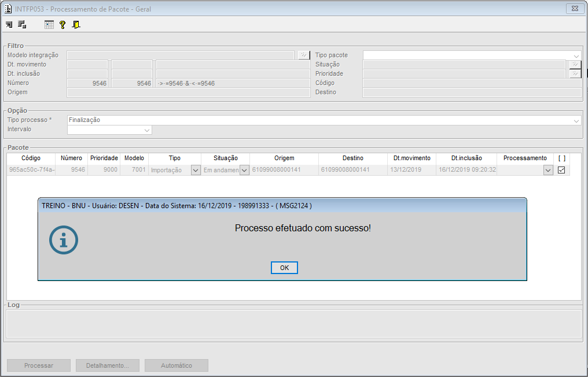Click the Dt.movimento column header
The image size is (588, 377).
coord(411,158)
